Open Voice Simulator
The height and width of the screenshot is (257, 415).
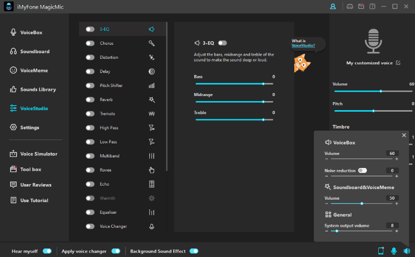click(x=33, y=154)
